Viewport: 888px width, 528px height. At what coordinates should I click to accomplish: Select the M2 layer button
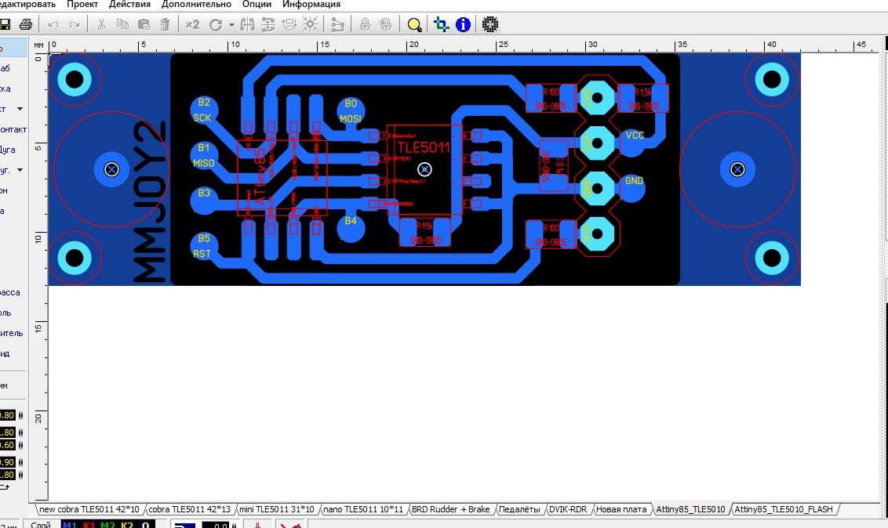point(107,525)
